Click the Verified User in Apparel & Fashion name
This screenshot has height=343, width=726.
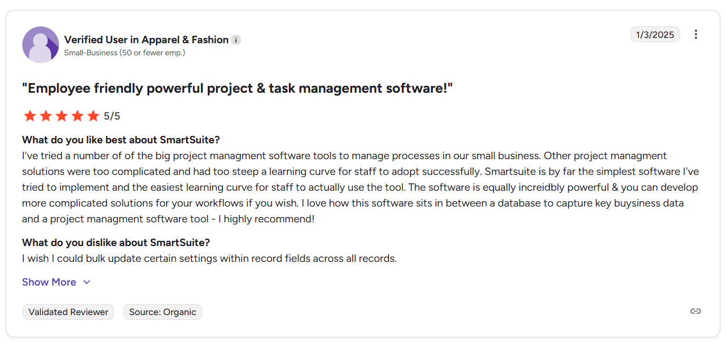(x=146, y=40)
